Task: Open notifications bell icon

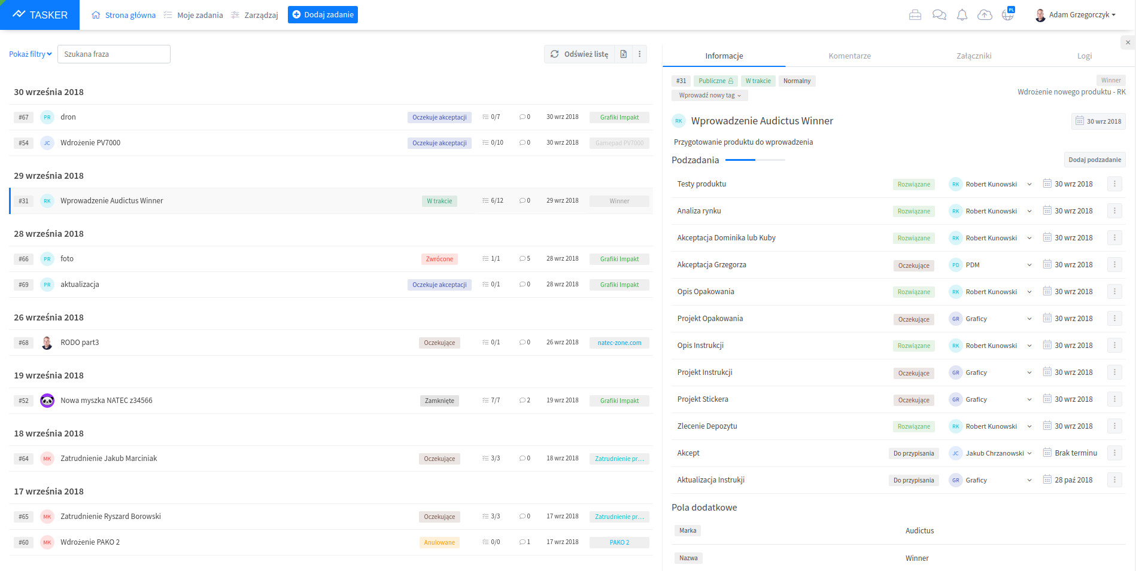Action: pyautogui.click(x=962, y=15)
